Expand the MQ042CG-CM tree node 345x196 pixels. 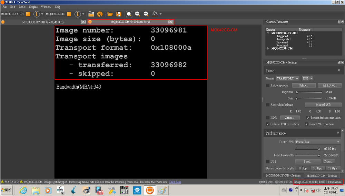(269, 49)
